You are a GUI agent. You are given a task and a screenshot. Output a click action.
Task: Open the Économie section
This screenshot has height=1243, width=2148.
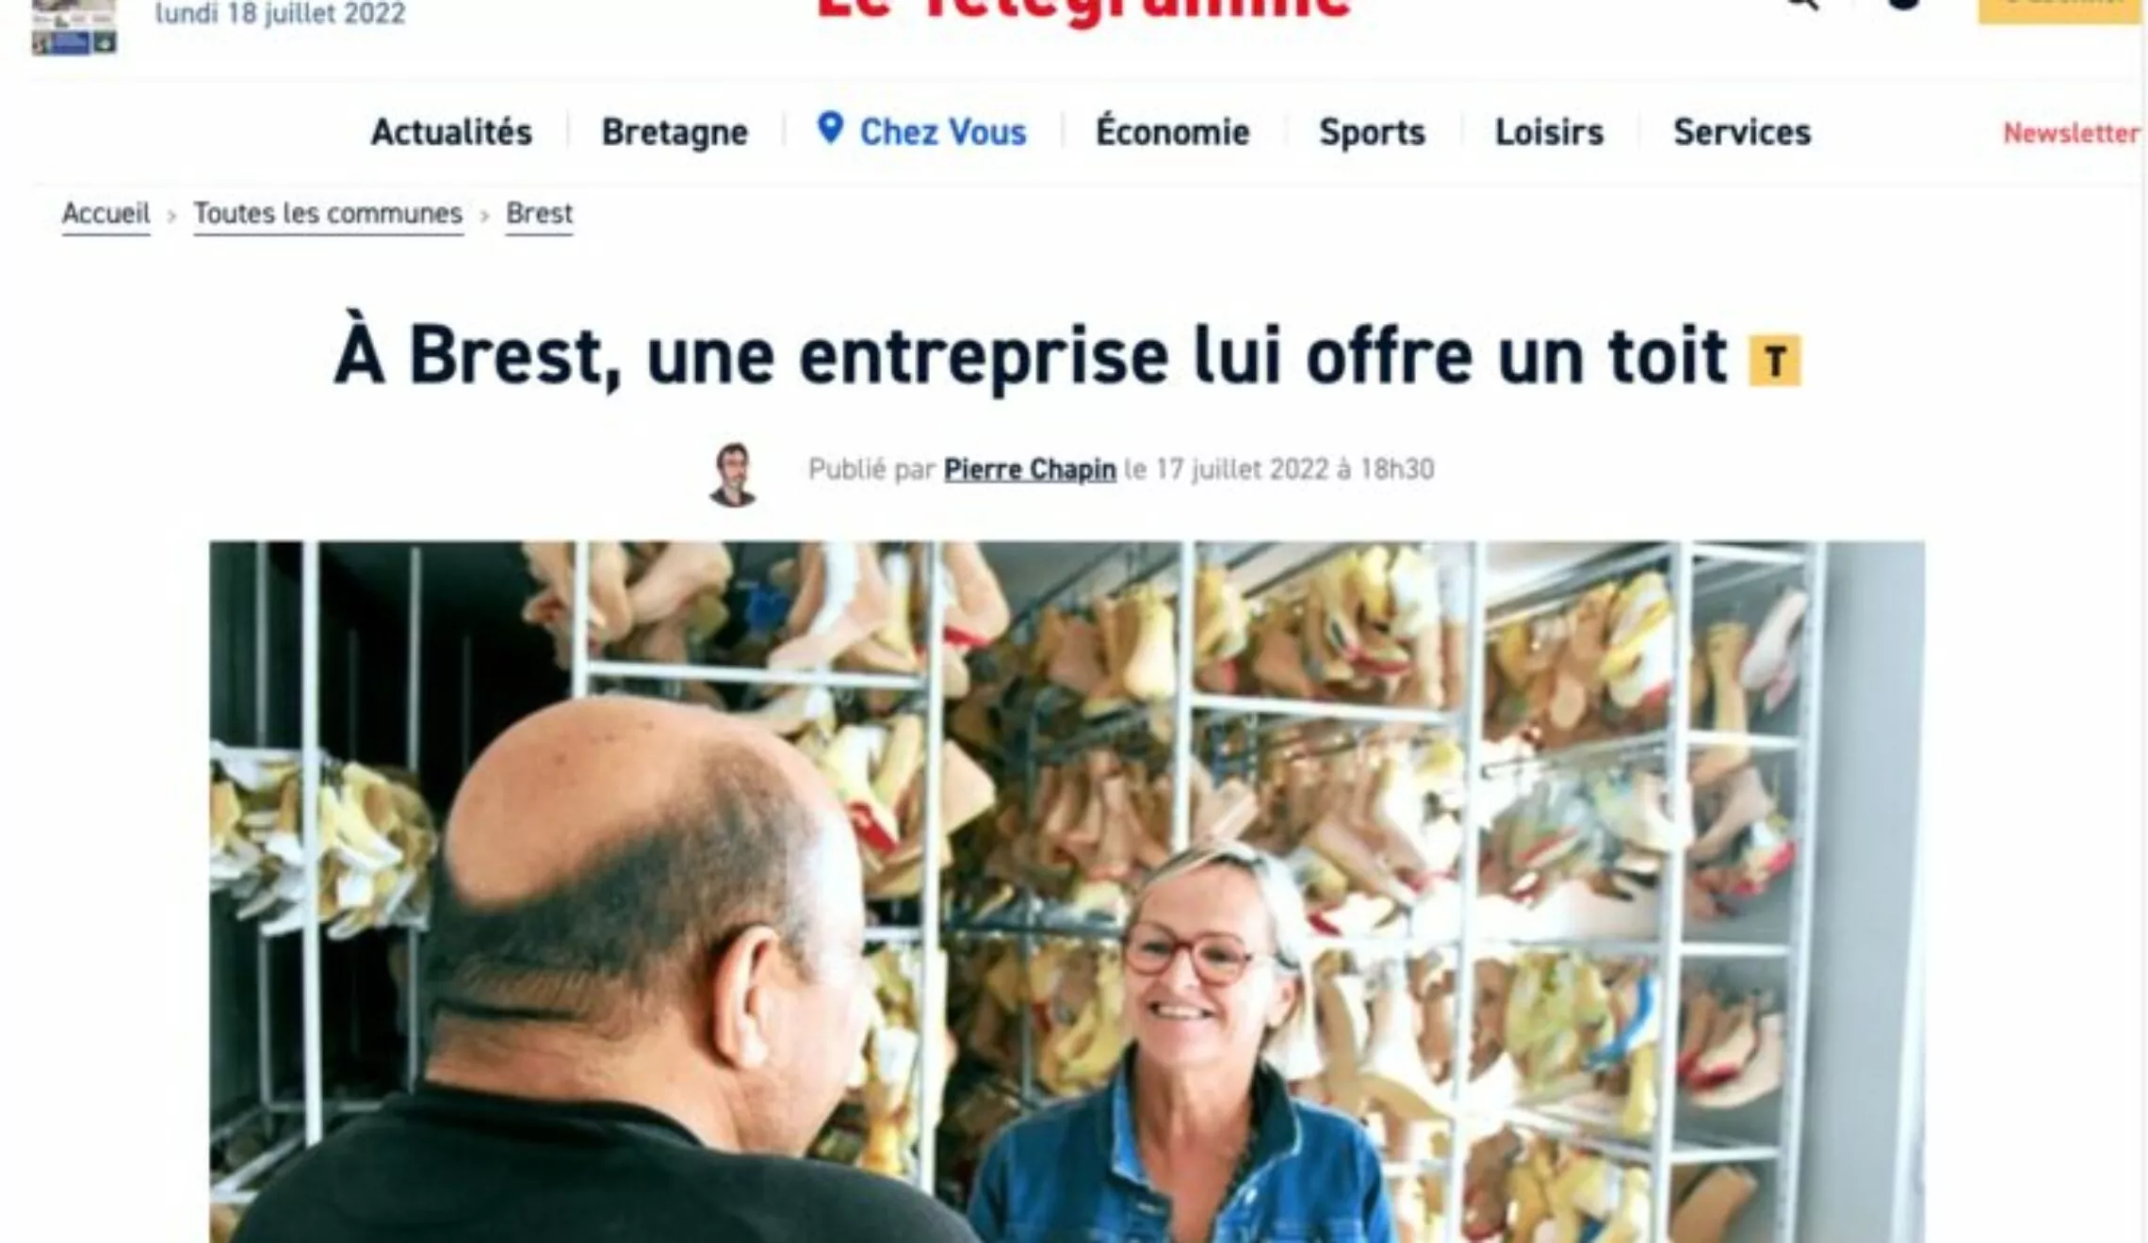point(1172,130)
